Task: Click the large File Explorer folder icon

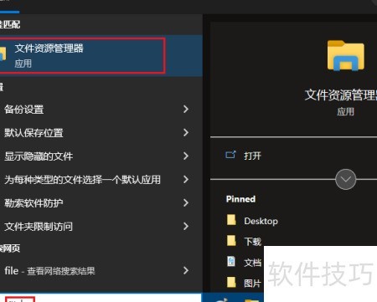Action: (x=346, y=55)
